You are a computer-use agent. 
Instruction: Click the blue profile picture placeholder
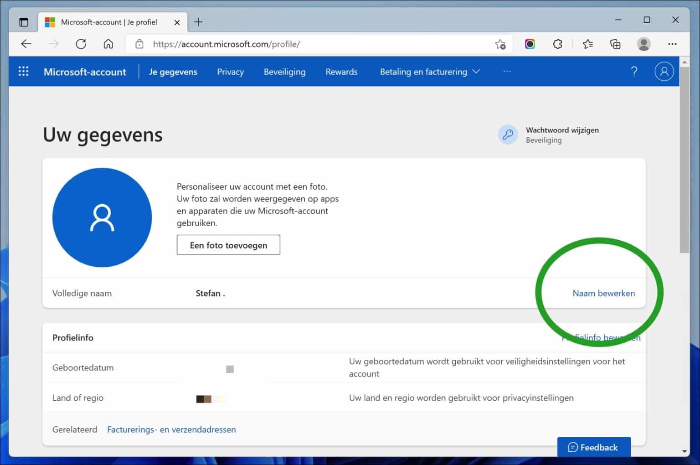pos(102,217)
